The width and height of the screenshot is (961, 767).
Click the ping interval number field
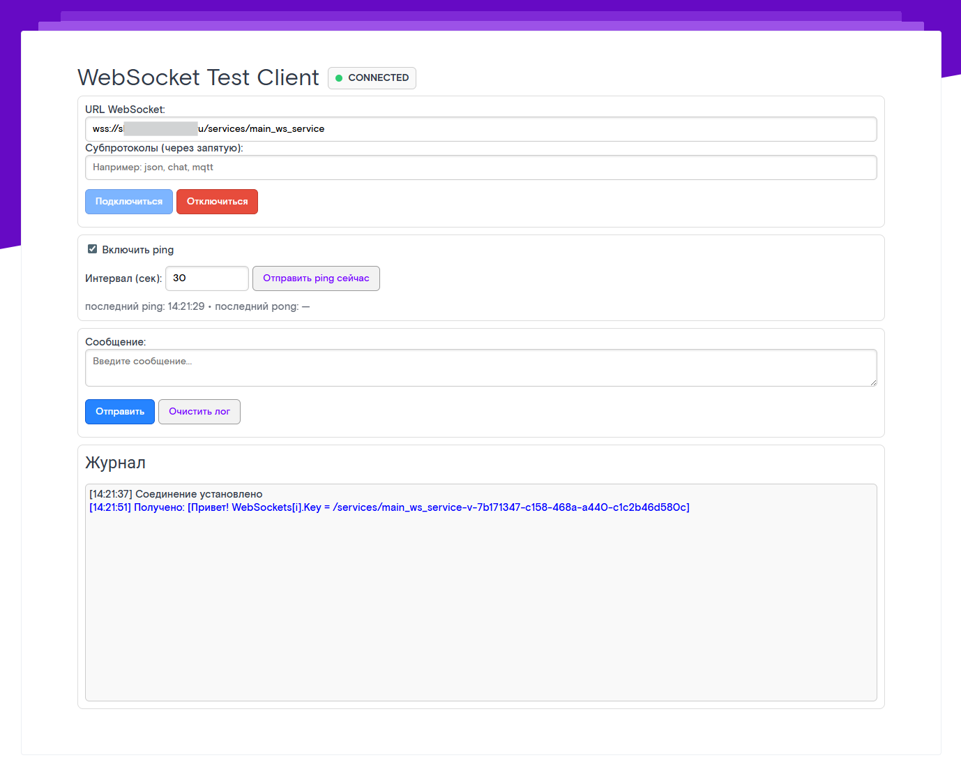[x=206, y=278]
